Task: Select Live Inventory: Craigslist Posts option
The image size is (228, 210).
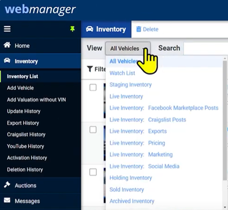Action: tap(148, 120)
